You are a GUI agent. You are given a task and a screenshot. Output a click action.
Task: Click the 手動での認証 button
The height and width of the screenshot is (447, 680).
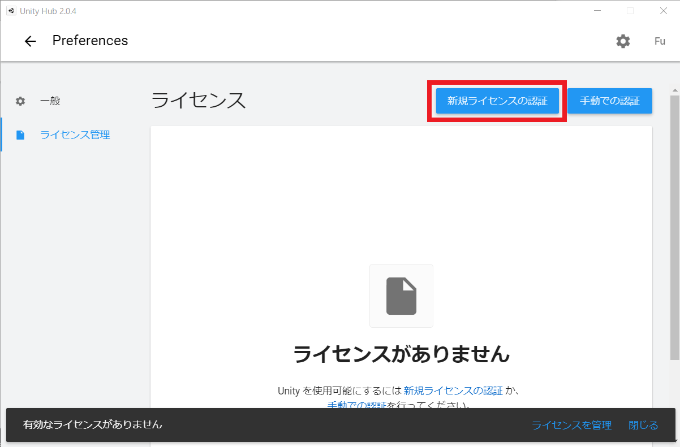pos(610,101)
